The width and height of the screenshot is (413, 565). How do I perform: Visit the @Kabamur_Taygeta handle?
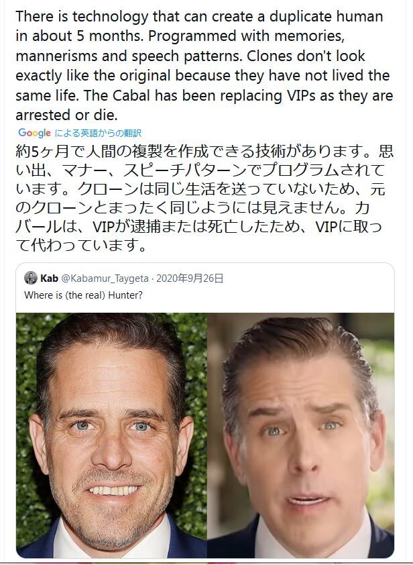tap(105, 278)
